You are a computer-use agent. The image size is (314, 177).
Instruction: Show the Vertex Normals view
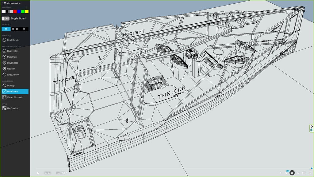15,97
